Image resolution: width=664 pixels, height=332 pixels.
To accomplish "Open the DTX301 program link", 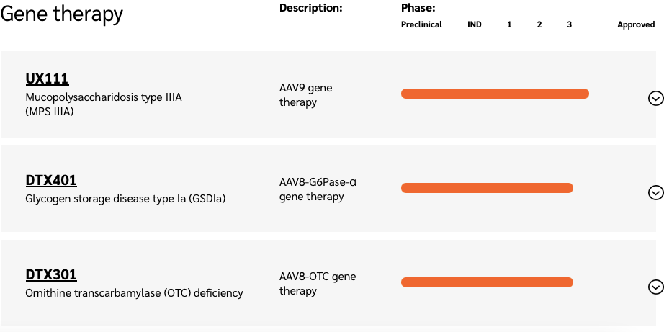I will [51, 275].
